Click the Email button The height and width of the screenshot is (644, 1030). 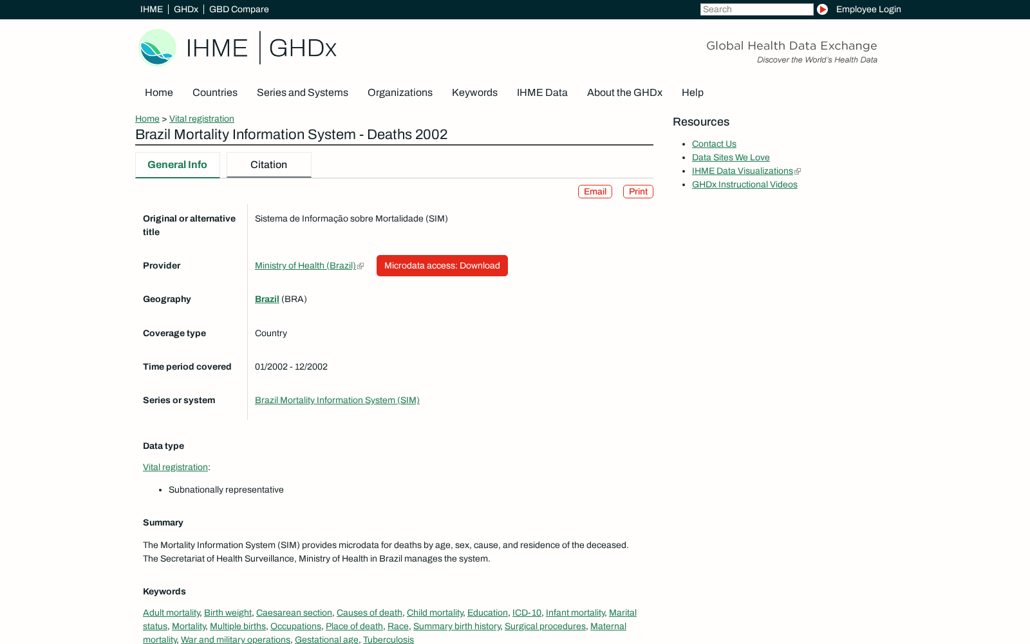[x=595, y=192]
